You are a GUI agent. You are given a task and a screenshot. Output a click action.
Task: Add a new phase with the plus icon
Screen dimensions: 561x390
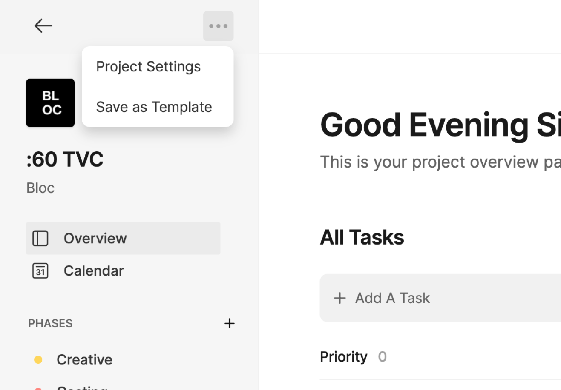[x=229, y=323]
